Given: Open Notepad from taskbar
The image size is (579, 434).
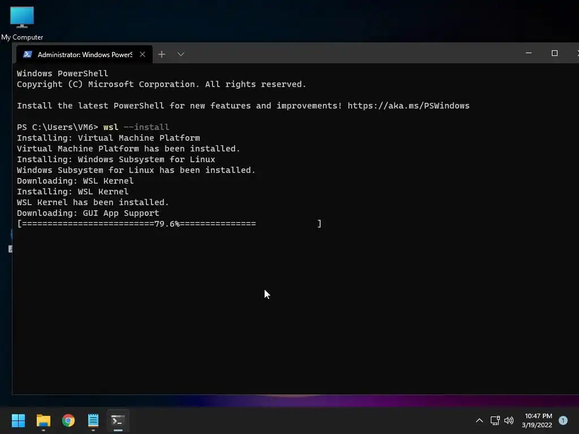Looking at the screenshot, I should 93,420.
